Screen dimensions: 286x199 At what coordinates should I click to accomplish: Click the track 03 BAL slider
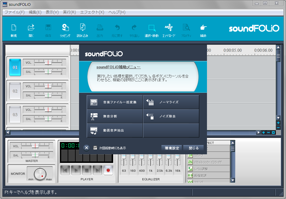(48, 119)
